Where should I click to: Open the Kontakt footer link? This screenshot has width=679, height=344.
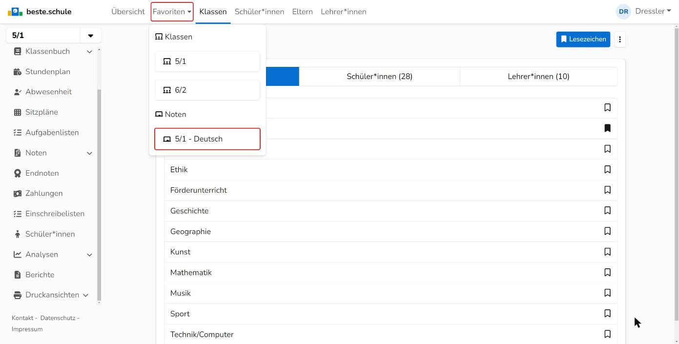(22, 318)
